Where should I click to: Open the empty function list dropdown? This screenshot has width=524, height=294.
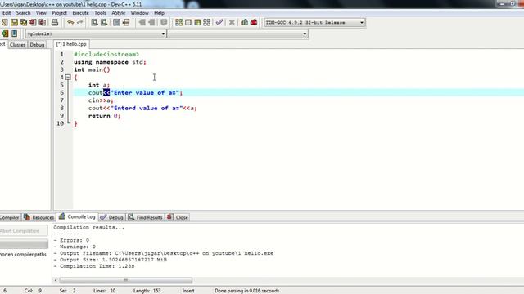point(237,33)
